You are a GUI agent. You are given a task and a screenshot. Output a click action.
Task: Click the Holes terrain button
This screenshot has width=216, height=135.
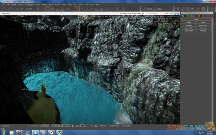click(203, 22)
